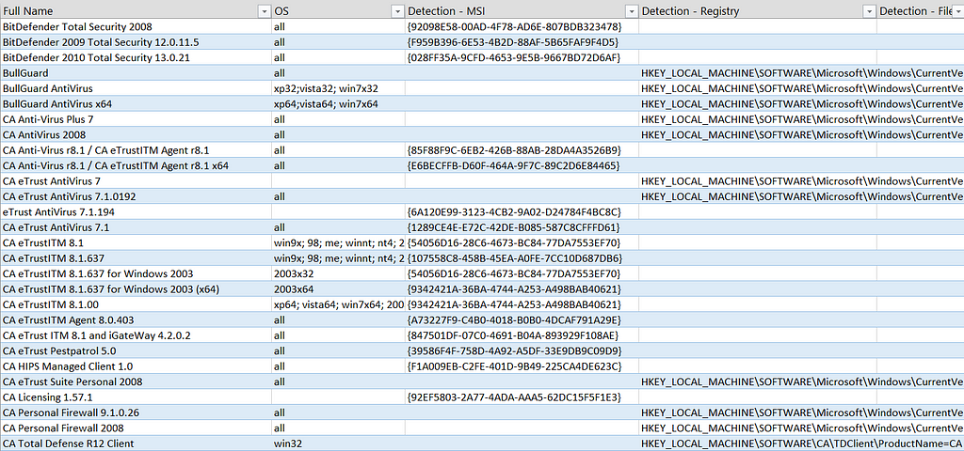
Task: Open the Full Name column filter dropdown
Action: [x=265, y=11]
